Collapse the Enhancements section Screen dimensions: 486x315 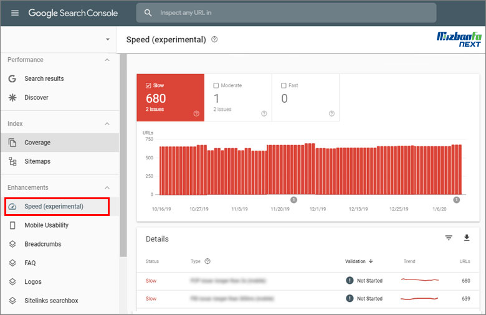tap(107, 188)
